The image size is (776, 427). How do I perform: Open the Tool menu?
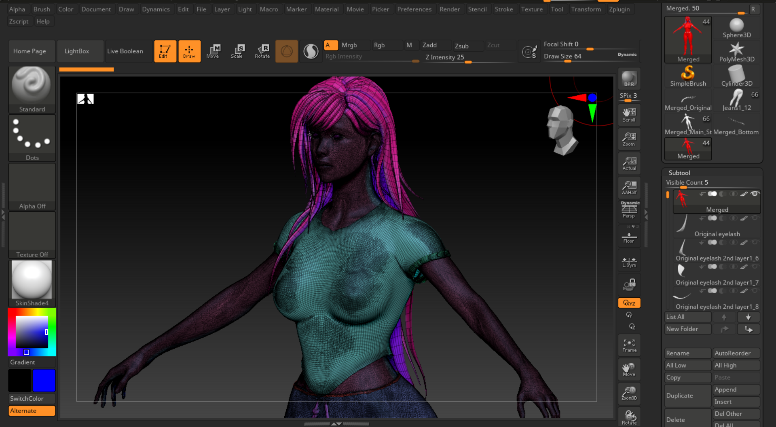[x=557, y=9]
